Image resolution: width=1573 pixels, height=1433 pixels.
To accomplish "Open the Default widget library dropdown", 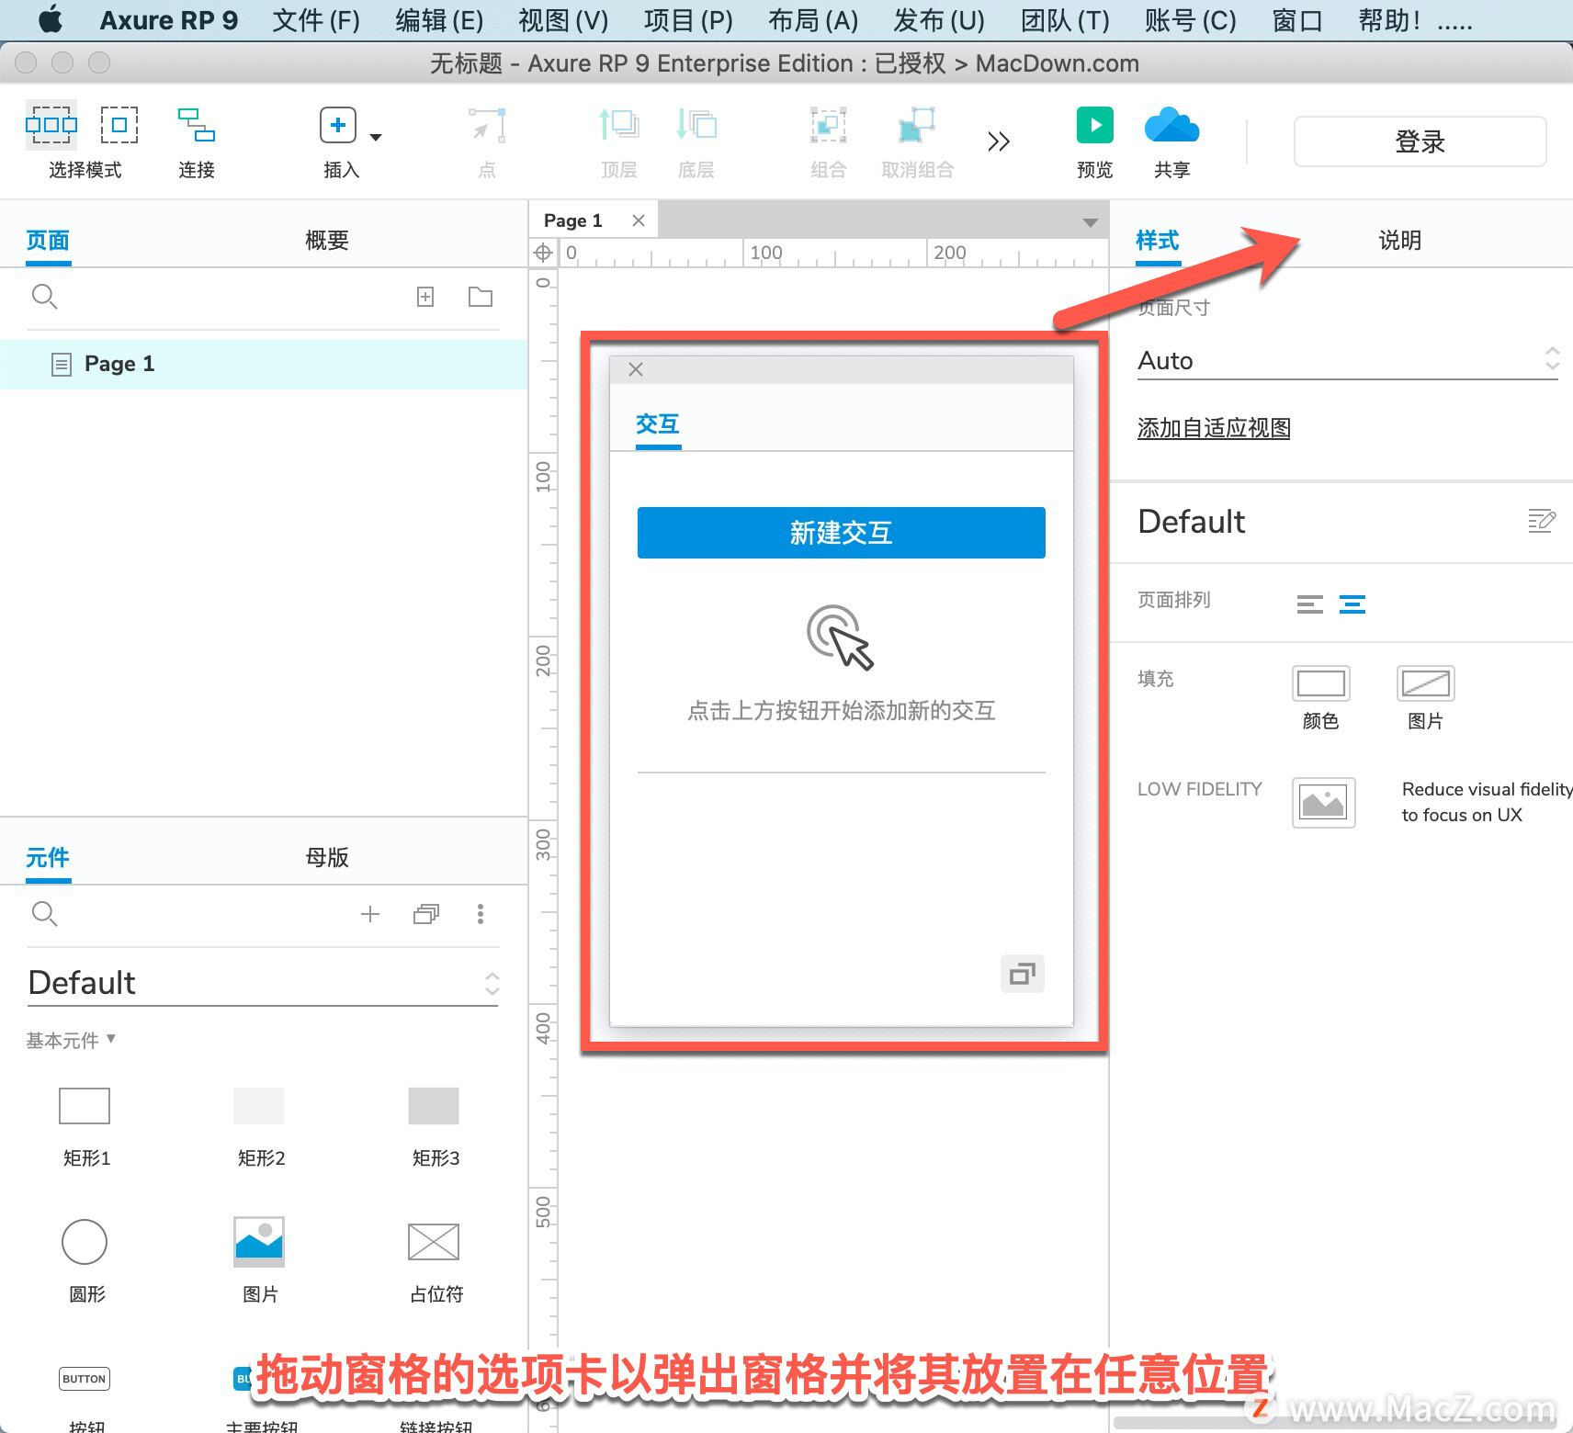I will pos(263,983).
